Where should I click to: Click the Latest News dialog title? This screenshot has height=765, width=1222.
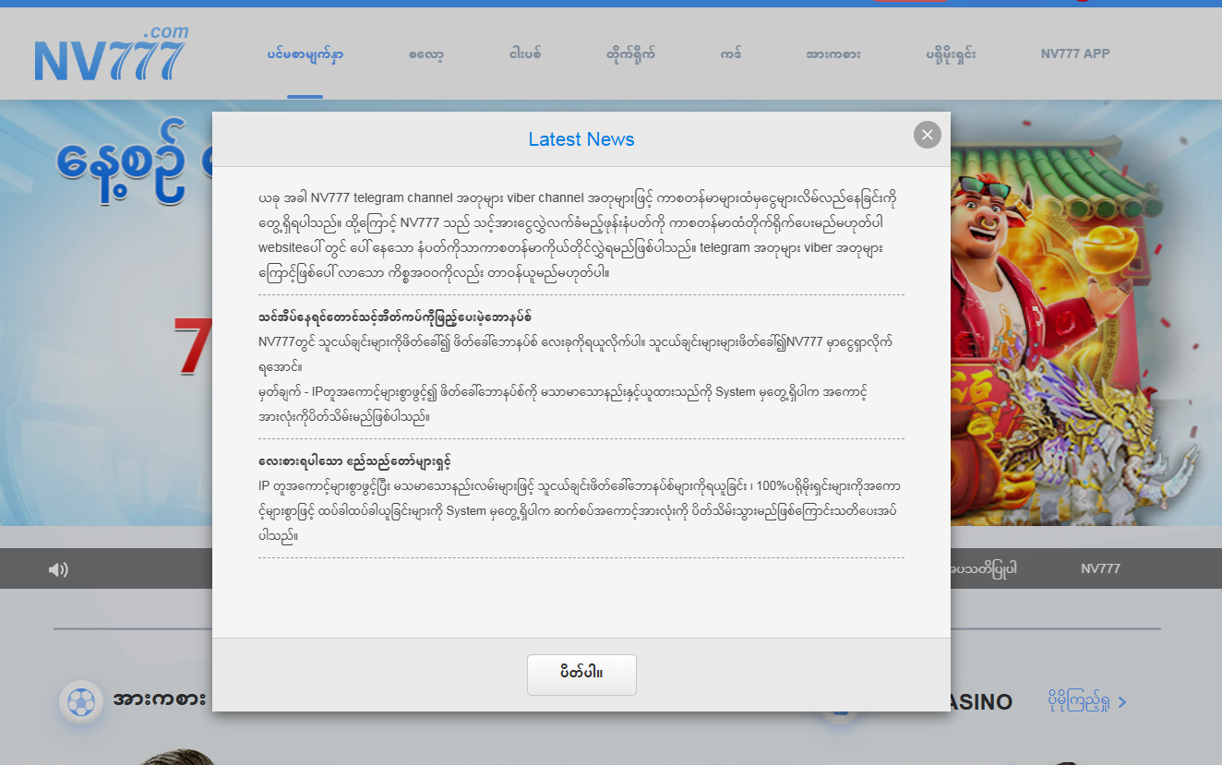(581, 139)
